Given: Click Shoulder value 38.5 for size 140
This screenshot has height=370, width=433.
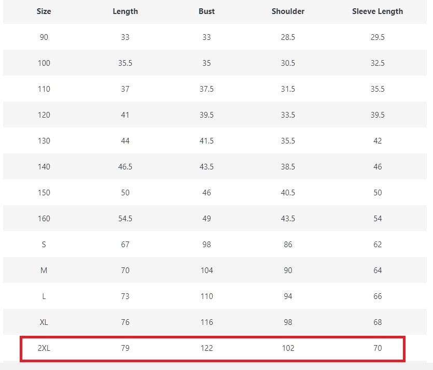Looking at the screenshot, I should [288, 167].
